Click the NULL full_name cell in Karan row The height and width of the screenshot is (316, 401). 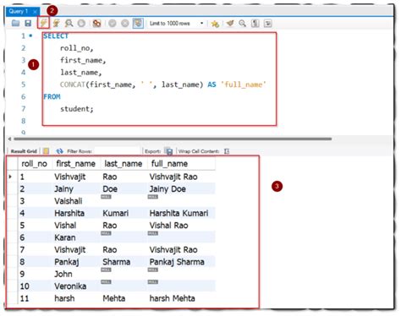(181, 237)
